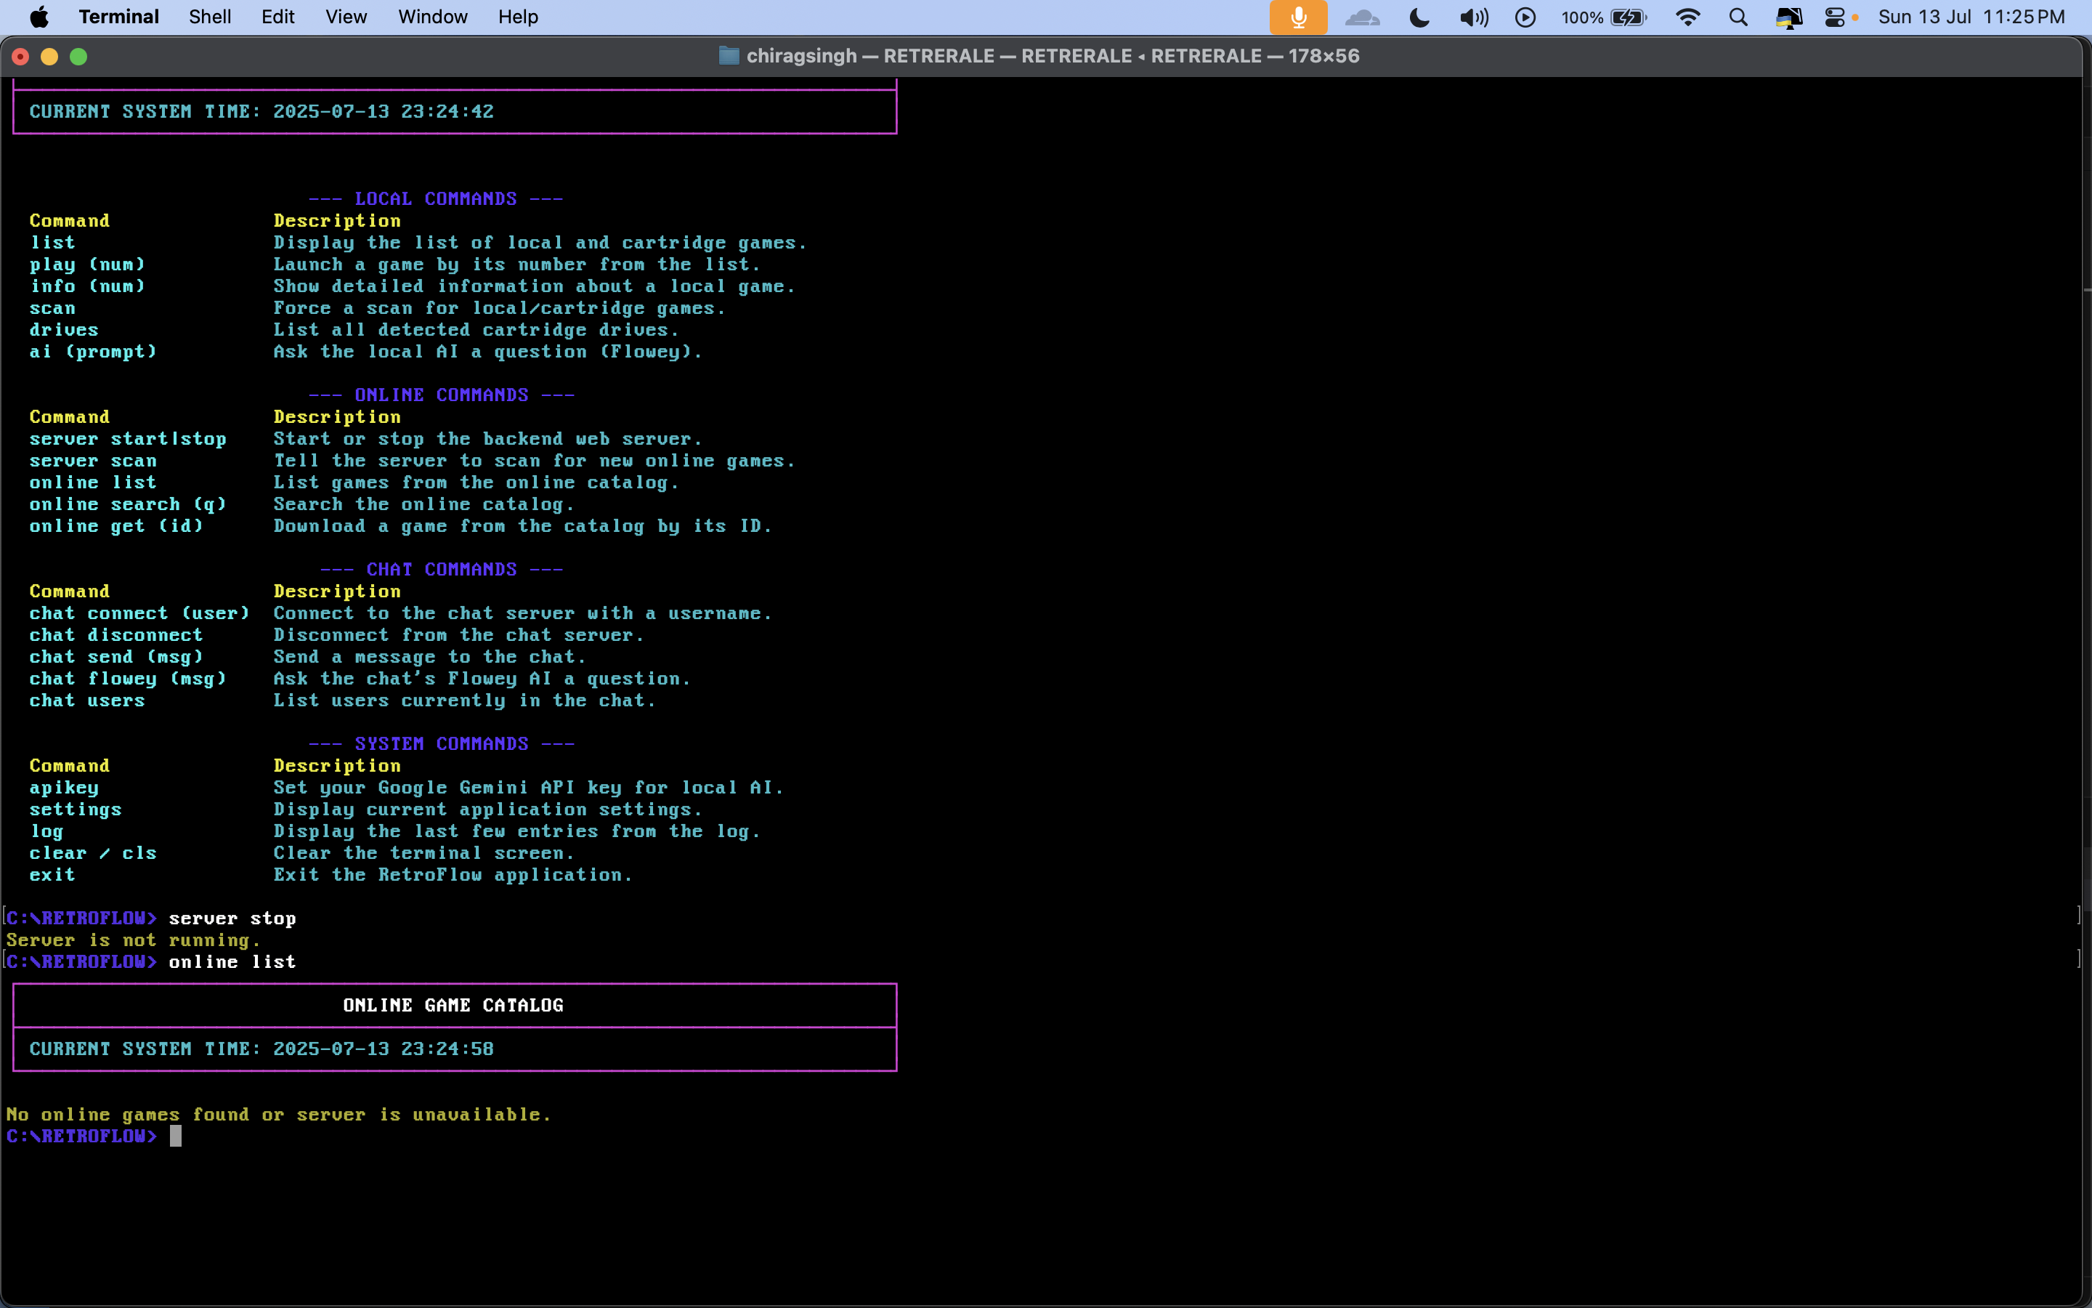Open the Wi-Fi status menu
The image size is (2092, 1308).
(x=1687, y=17)
